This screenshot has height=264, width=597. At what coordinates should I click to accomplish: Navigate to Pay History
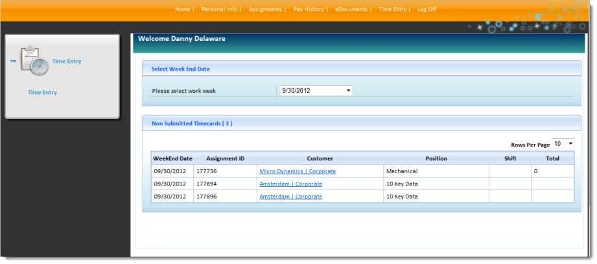pos(309,10)
